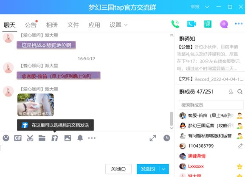Open the shared image thumbnail in chat
The image size is (245, 177).
[36, 105]
